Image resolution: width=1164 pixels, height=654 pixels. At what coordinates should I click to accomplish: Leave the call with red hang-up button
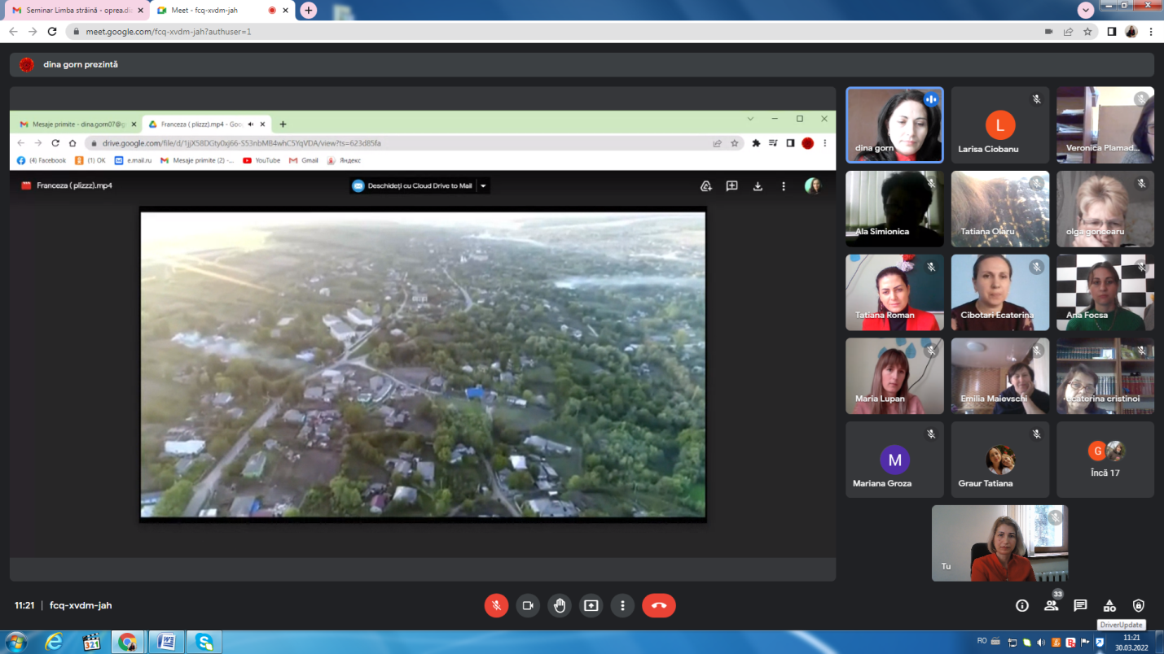[x=658, y=605]
